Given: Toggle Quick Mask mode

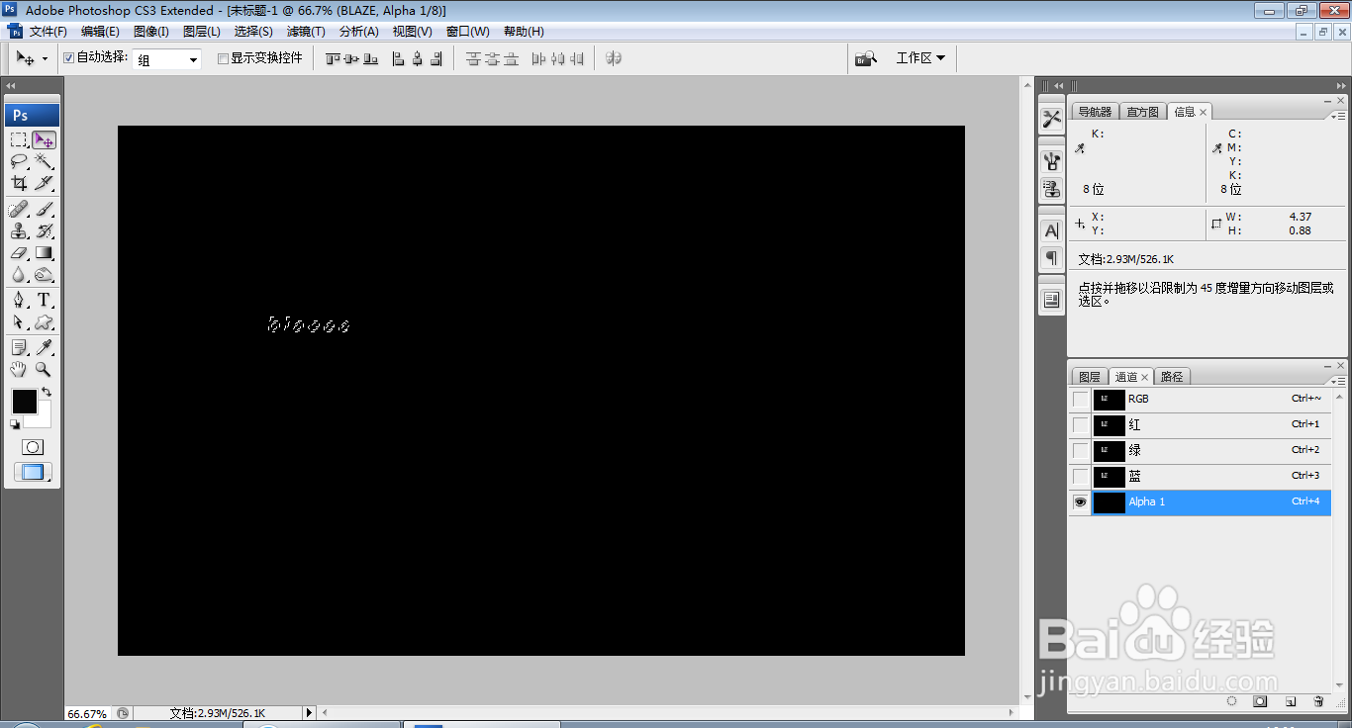Looking at the screenshot, I should [33, 447].
